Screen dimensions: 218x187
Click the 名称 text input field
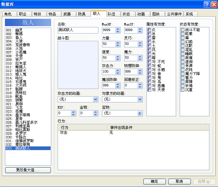[78, 30]
